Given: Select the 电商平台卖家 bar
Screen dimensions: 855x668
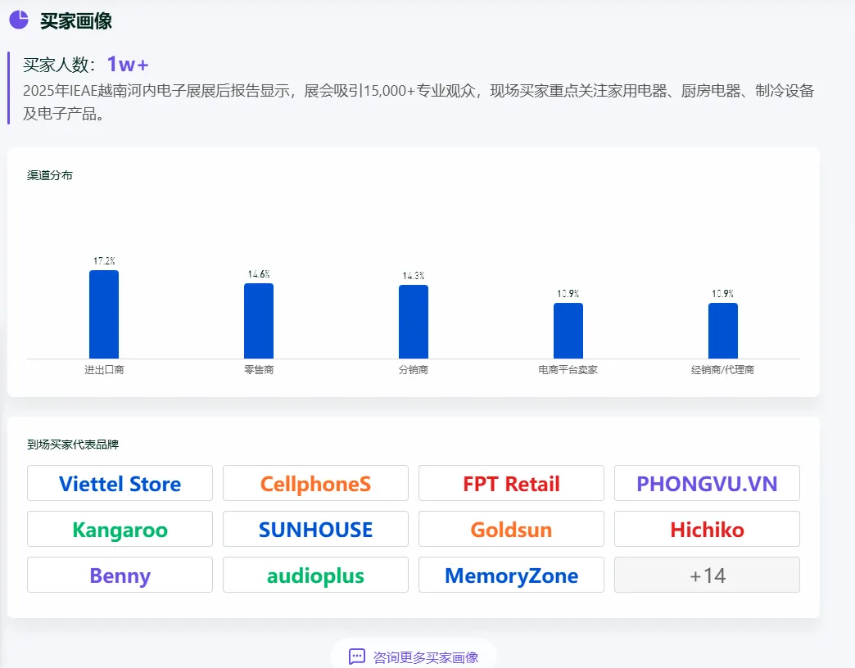Looking at the screenshot, I should (x=568, y=331).
